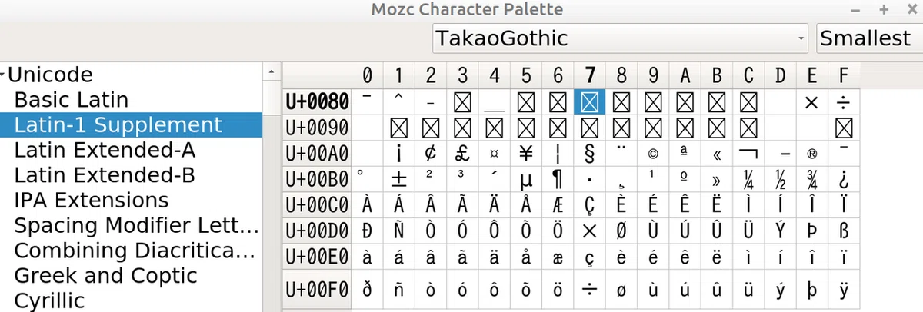Open the TakaoGothic font dropdown
Screen dimensions: 923x312
tap(621, 38)
